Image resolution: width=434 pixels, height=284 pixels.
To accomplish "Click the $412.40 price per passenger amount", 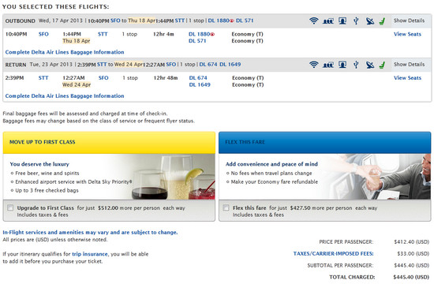I will tap(412, 241).
